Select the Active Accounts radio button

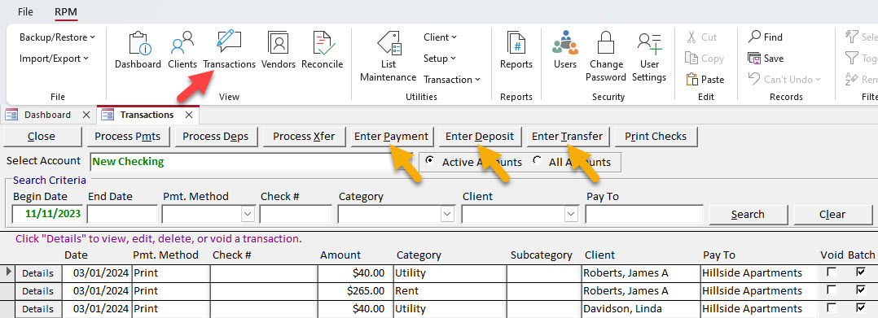pyautogui.click(x=430, y=161)
